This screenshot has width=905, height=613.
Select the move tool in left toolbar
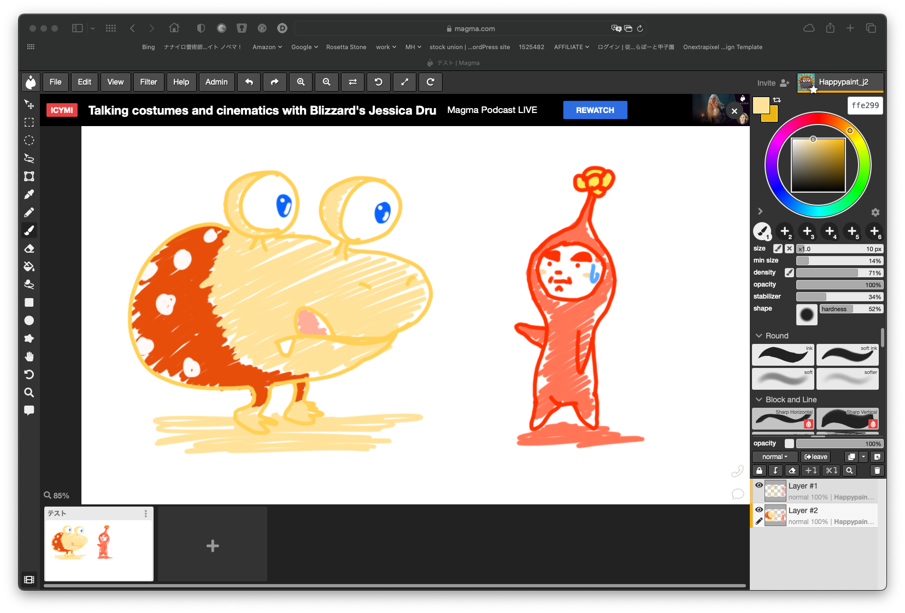point(29,104)
